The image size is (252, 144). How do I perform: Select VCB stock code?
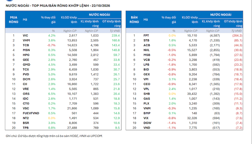click(147, 60)
